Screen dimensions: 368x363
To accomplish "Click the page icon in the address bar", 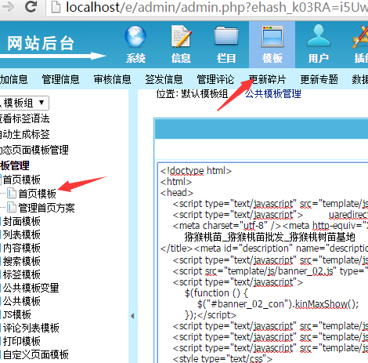I will tap(56, 7).
